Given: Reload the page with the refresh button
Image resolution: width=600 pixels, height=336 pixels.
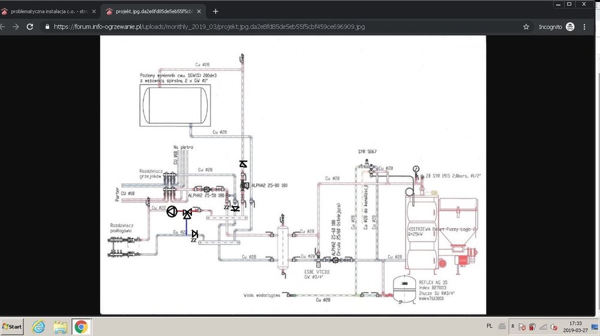Looking at the screenshot, I should point(29,27).
